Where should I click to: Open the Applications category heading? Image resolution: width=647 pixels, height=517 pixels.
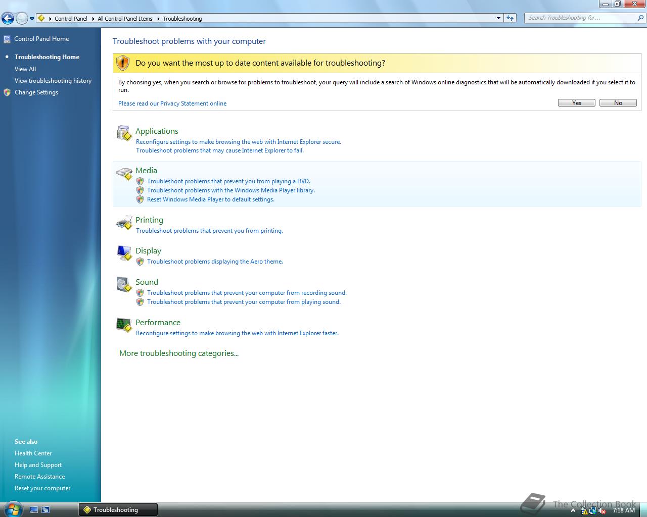coord(157,131)
